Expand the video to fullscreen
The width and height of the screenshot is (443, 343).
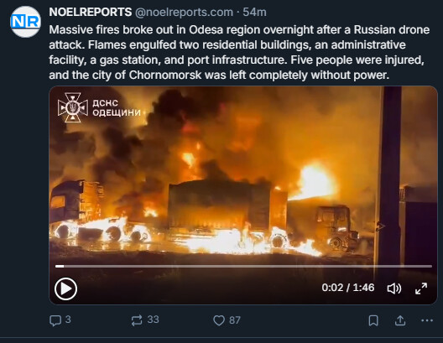(421, 288)
